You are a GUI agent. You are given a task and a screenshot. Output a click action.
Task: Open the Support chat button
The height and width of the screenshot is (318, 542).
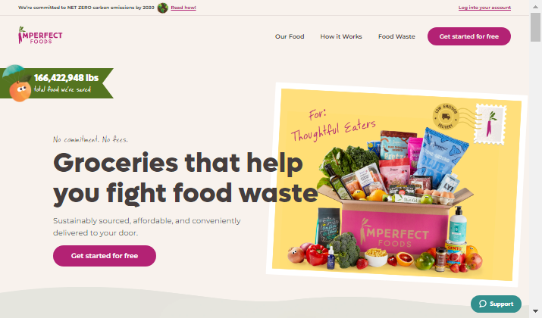[496, 304]
